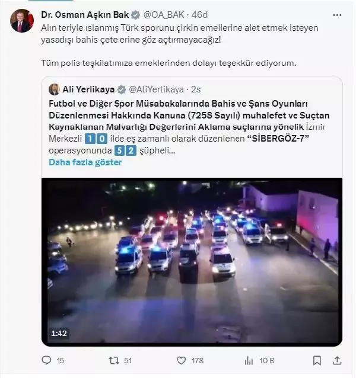Open view analytics bar chart icon
This screenshot has width=356, height=378.
tap(248, 360)
